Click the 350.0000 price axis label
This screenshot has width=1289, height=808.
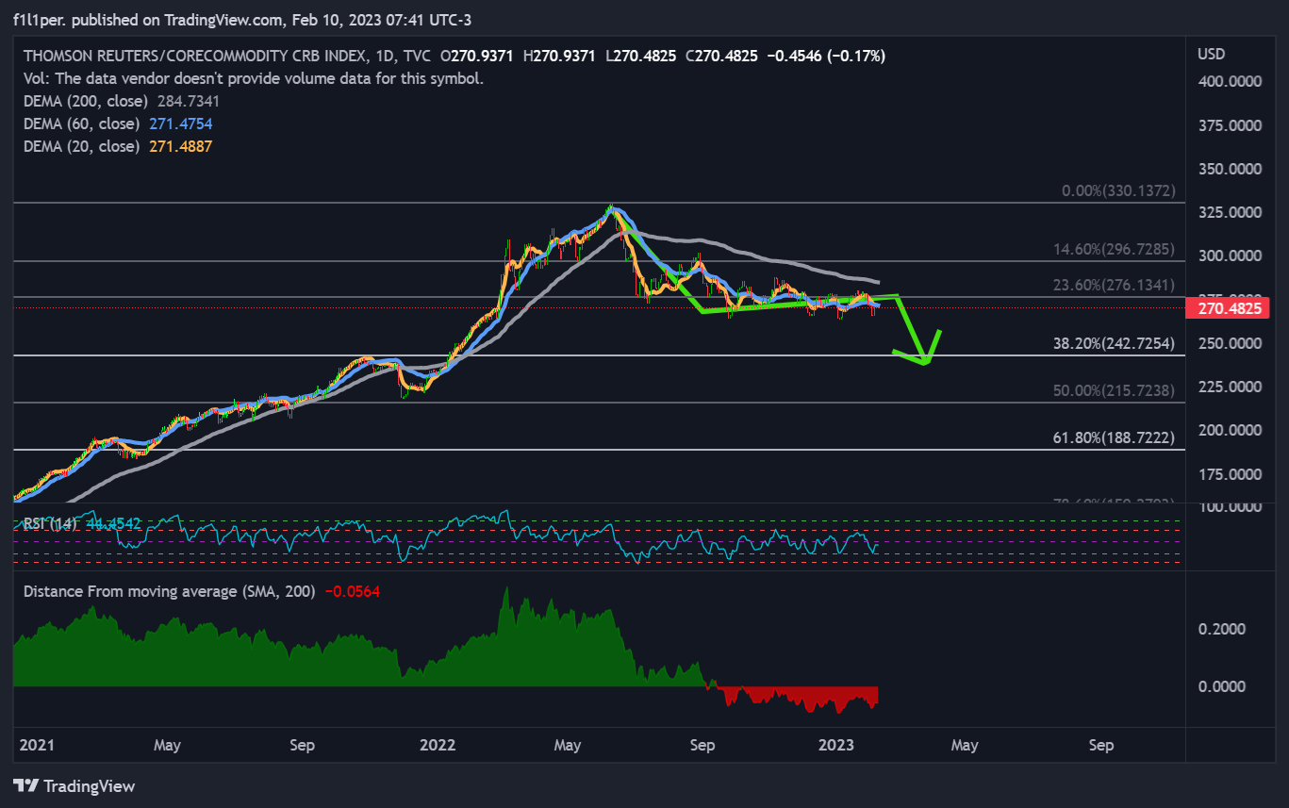point(1230,169)
